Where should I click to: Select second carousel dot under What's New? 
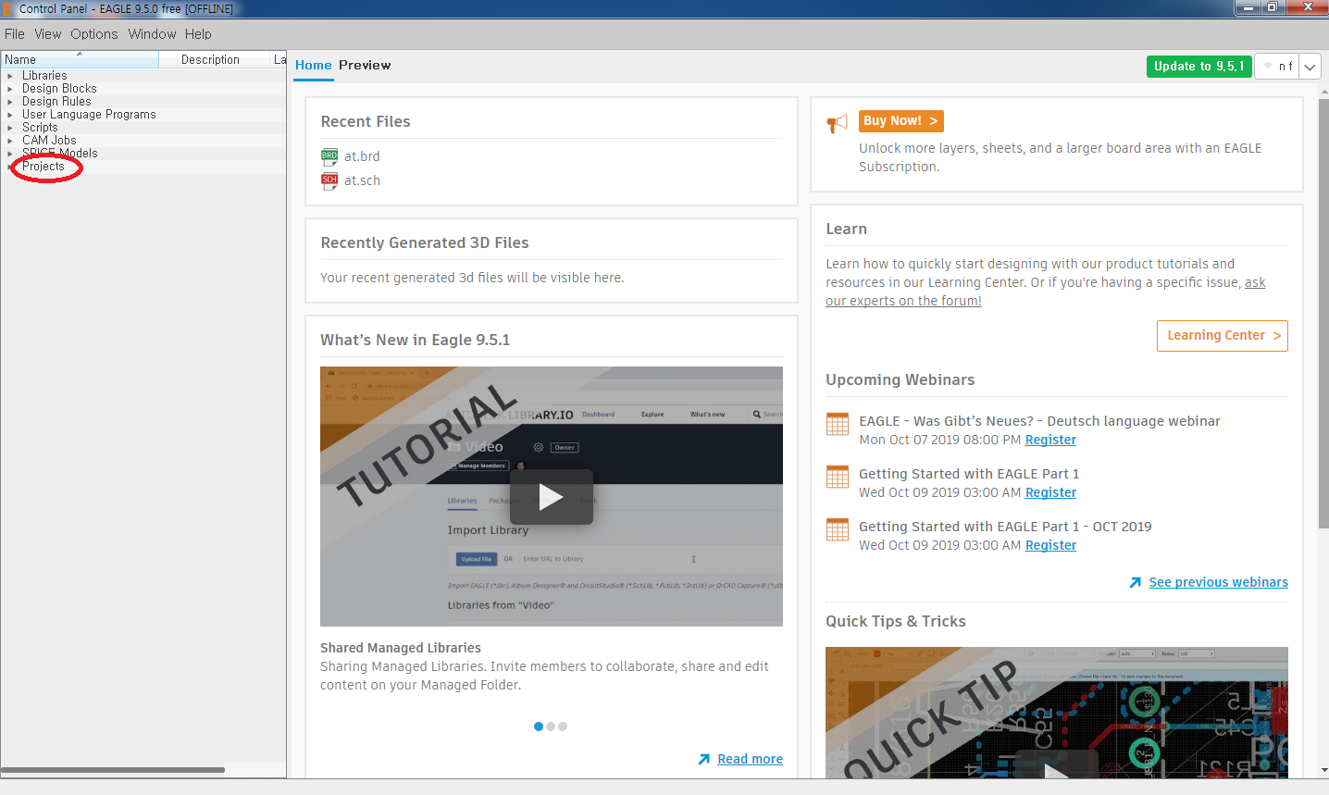551,727
